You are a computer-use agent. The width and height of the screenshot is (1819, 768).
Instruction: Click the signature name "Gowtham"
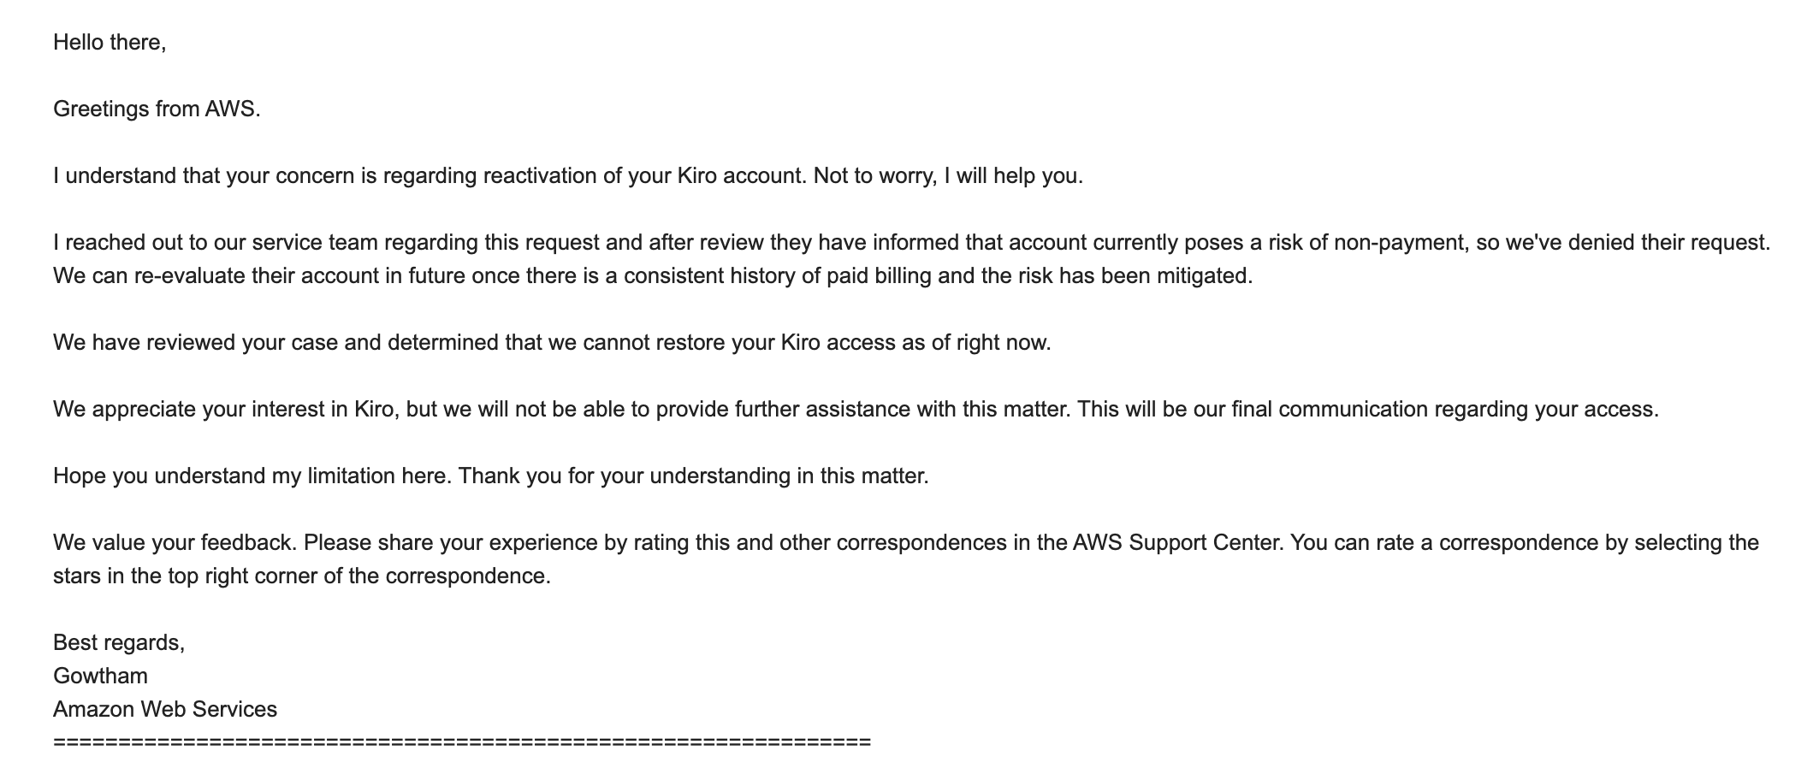click(x=100, y=676)
